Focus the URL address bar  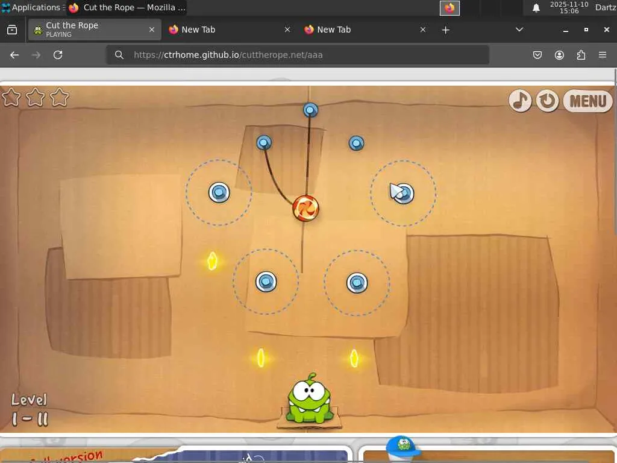tap(298, 55)
